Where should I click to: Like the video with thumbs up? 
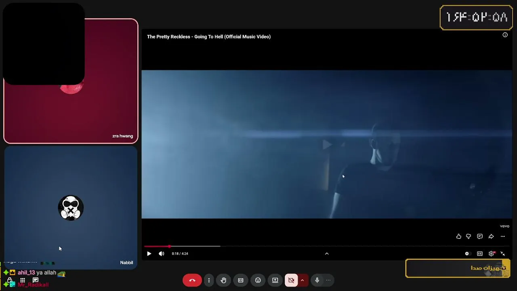458,236
